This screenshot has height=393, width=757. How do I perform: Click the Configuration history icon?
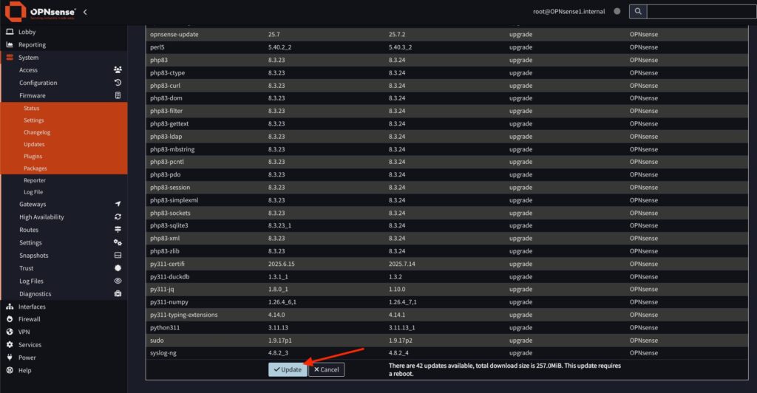pyautogui.click(x=118, y=83)
